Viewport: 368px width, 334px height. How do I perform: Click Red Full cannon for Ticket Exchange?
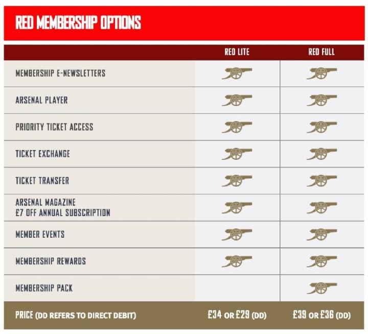coord(321,154)
